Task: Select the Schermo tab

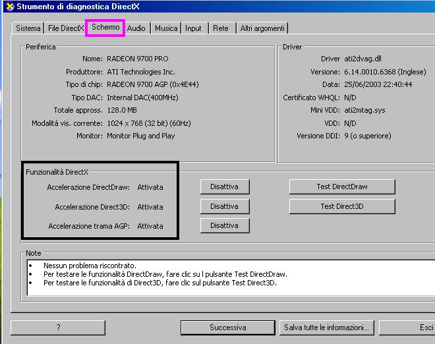Action: [x=105, y=28]
